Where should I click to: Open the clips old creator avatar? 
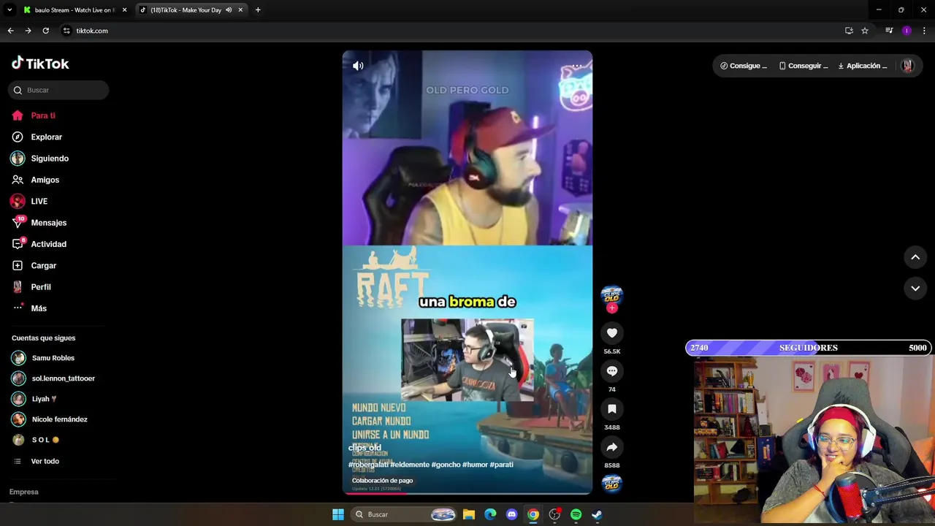pos(612,295)
